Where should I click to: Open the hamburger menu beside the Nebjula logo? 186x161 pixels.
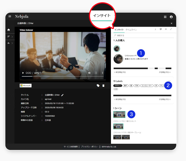10,16
